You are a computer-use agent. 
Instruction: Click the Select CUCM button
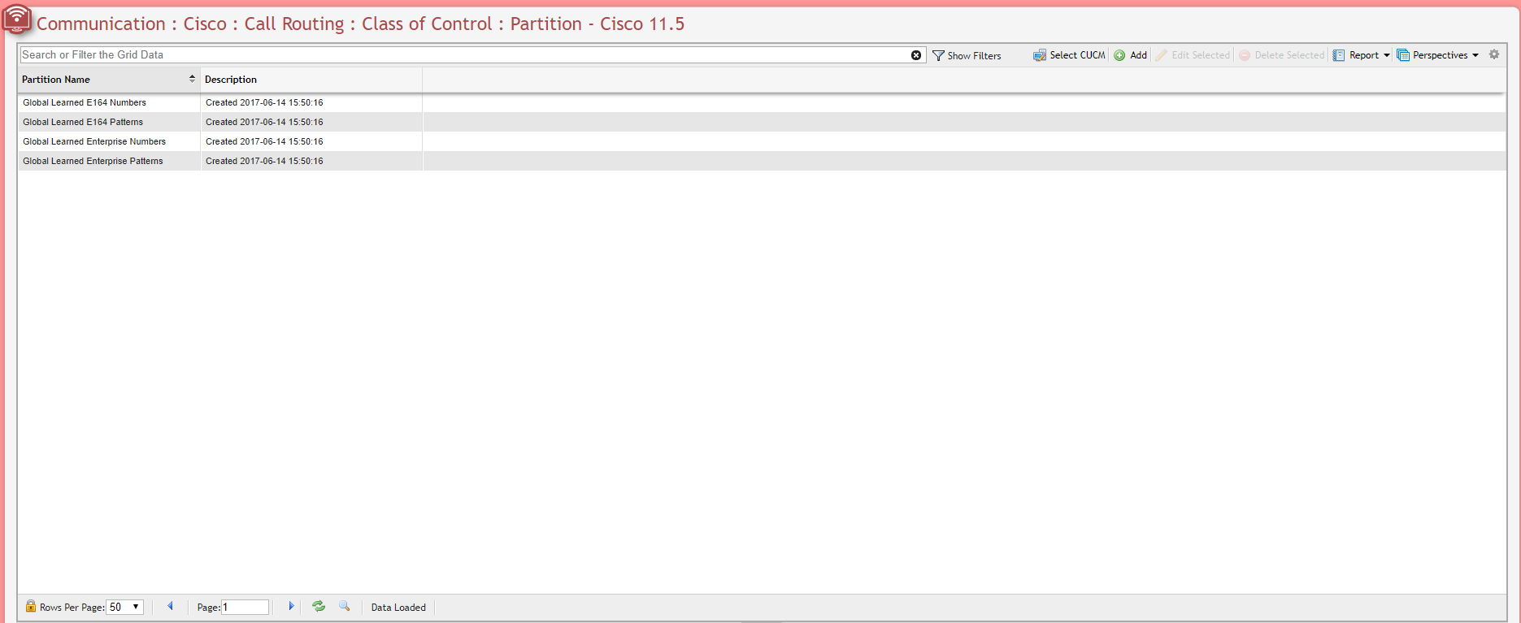coord(1069,55)
